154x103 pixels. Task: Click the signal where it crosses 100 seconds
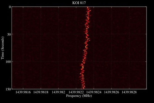pos(83,61)
